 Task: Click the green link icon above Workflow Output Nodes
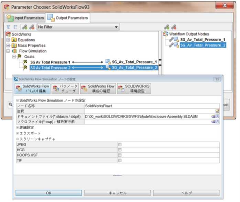coord(166,27)
